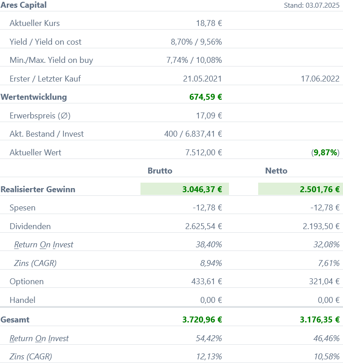The image size is (343, 363).
Task: Select the value 54,42%
Action: [x=209, y=338]
